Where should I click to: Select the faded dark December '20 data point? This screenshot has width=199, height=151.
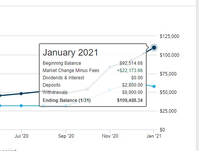(132, 61)
